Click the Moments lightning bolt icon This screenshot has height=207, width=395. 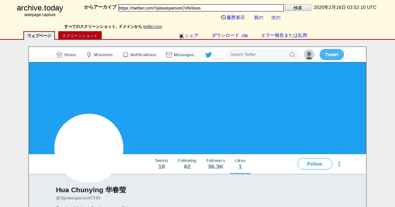pos(89,55)
